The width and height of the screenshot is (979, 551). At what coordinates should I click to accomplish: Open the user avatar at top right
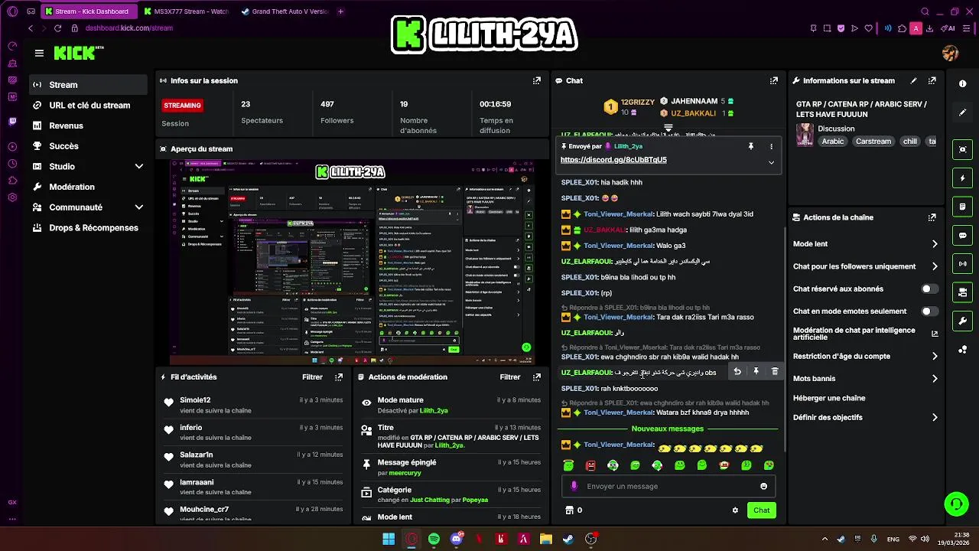click(951, 53)
